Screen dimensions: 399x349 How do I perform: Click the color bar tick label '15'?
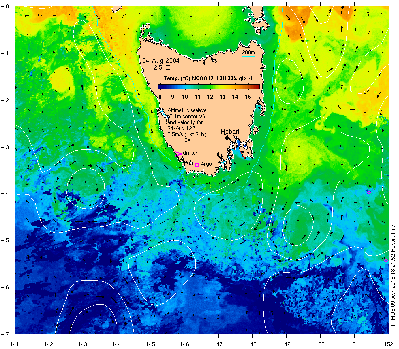tap(248, 97)
